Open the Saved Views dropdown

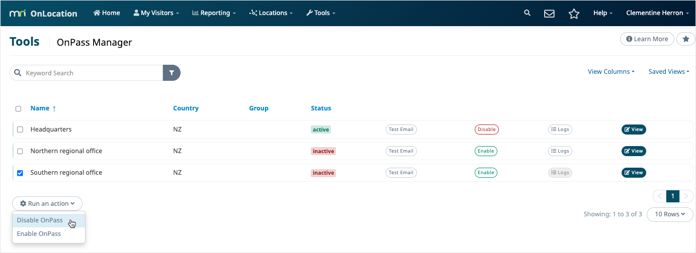pos(669,72)
